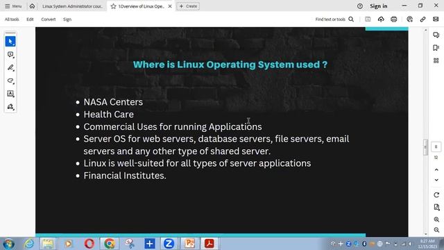444x250 pixels.
Task: Switch to 1.Overview of Linux tab
Action: click(142, 6)
